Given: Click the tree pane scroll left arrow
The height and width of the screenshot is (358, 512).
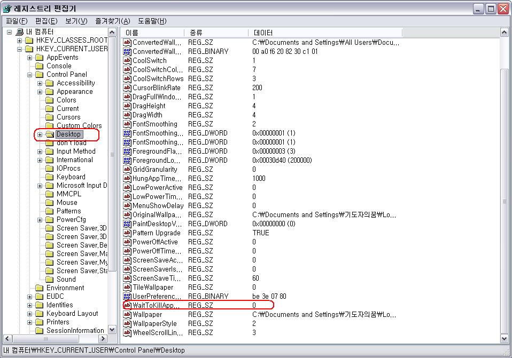Looking at the screenshot, I should [8, 339].
